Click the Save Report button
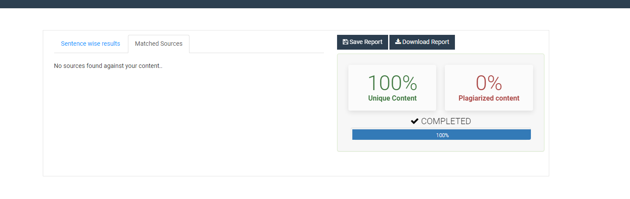This screenshot has height=199, width=630. coord(362,42)
